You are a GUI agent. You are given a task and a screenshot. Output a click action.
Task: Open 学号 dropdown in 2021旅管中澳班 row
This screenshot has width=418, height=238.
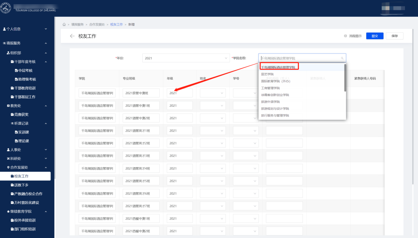pos(246,93)
